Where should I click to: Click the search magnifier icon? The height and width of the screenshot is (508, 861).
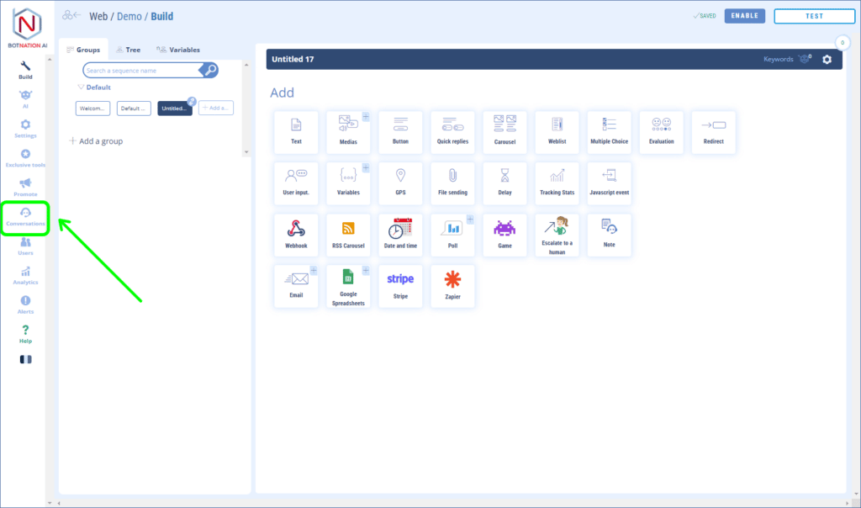211,71
